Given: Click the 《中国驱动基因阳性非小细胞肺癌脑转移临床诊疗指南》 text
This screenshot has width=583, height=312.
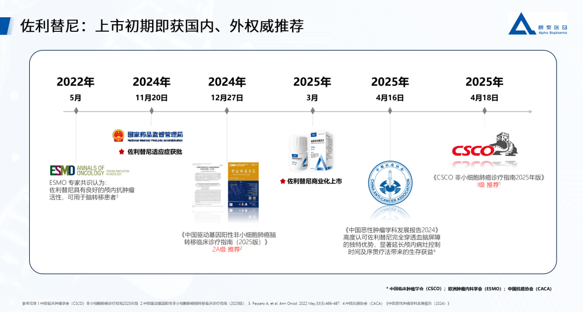Looking at the screenshot, I should tap(229, 239).
